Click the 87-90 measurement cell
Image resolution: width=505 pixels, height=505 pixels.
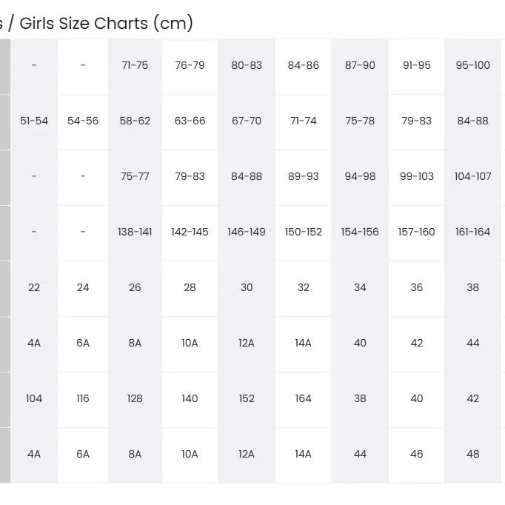point(360,67)
